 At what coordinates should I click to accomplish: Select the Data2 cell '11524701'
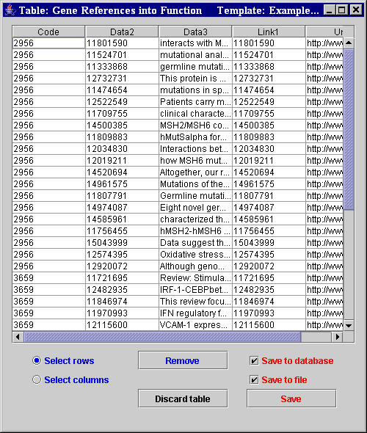pyautogui.click(x=122, y=55)
